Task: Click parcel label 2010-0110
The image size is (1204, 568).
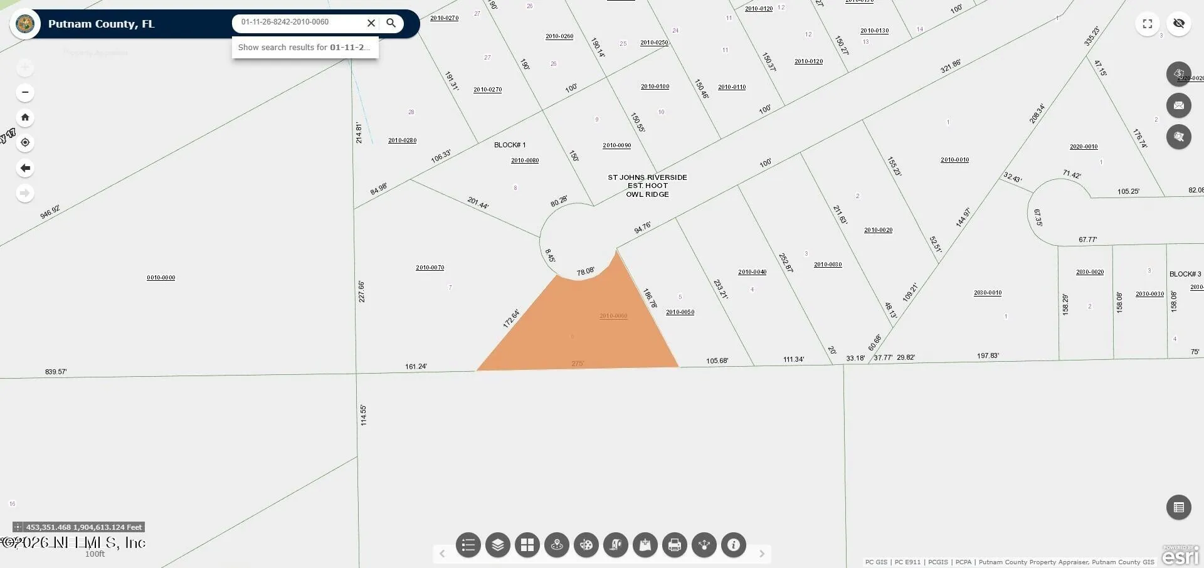Action: tap(732, 87)
